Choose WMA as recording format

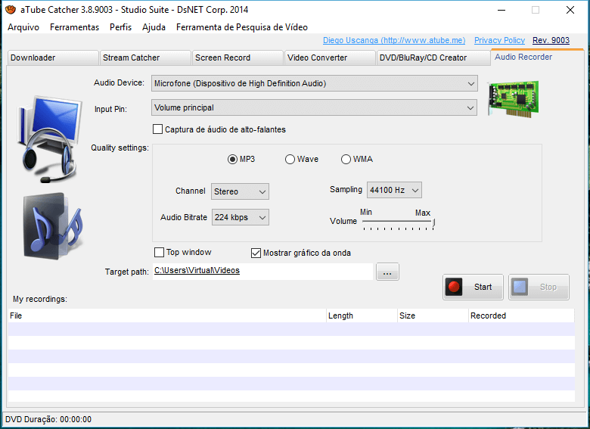[346, 160]
